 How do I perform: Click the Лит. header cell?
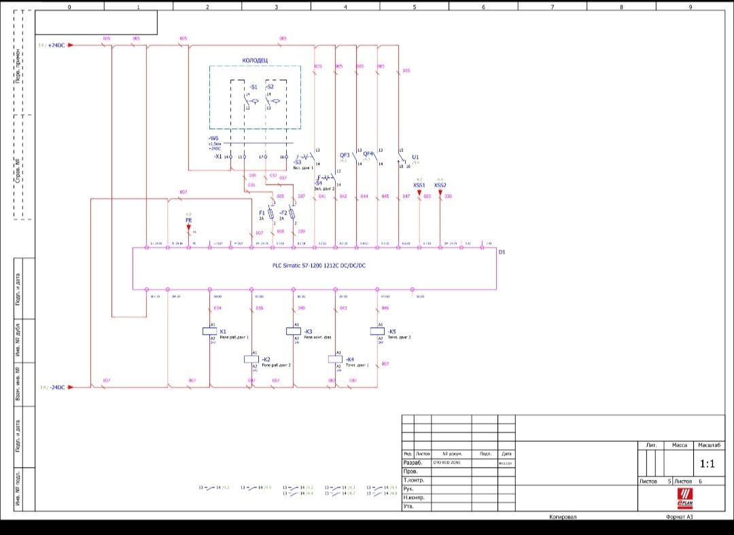pyautogui.click(x=651, y=445)
